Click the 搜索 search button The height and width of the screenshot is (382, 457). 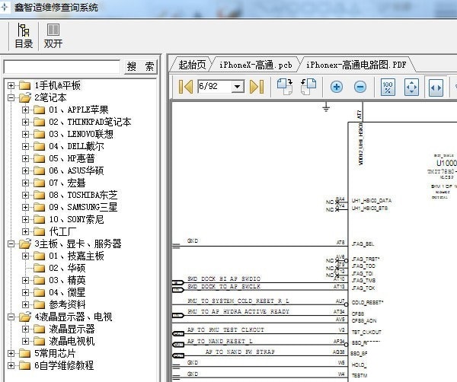point(140,67)
